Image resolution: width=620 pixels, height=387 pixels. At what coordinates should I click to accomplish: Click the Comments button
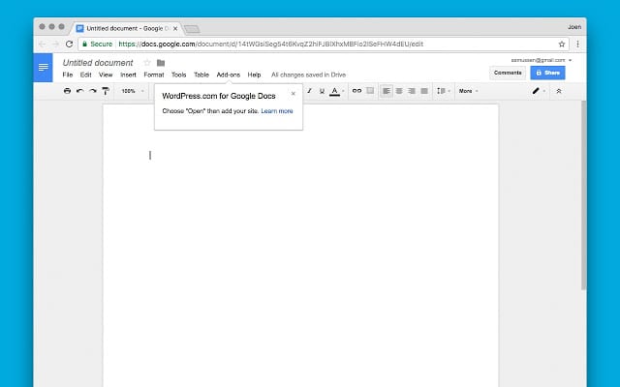508,73
